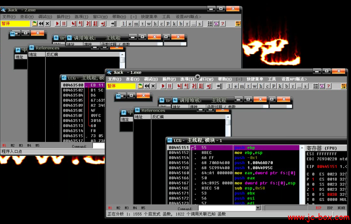Screen dimensions: 351x224
Task: Select NONE option in 1.exe status bar
Action: (341, 208)
